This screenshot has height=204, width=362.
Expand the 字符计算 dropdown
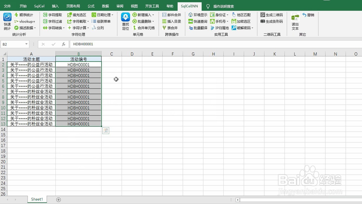pos(88,28)
